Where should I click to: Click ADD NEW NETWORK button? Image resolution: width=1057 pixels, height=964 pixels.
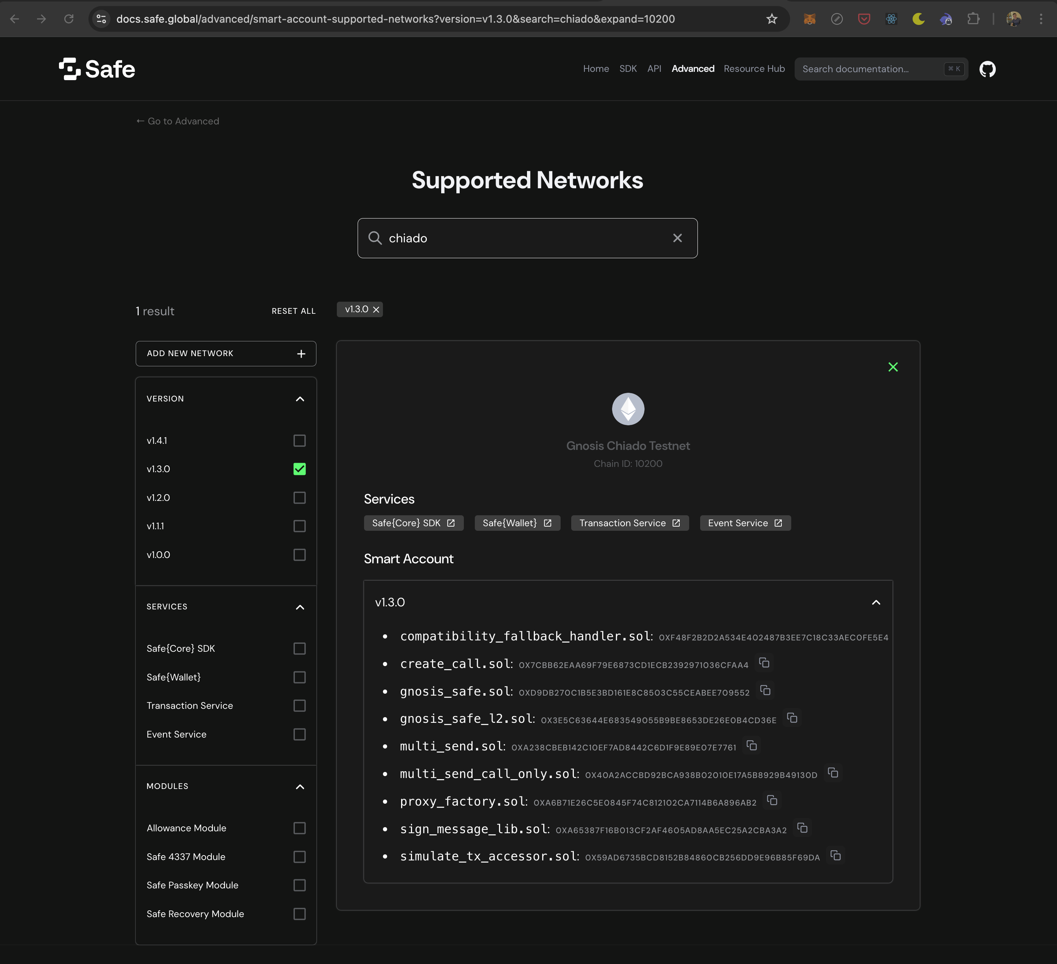226,353
